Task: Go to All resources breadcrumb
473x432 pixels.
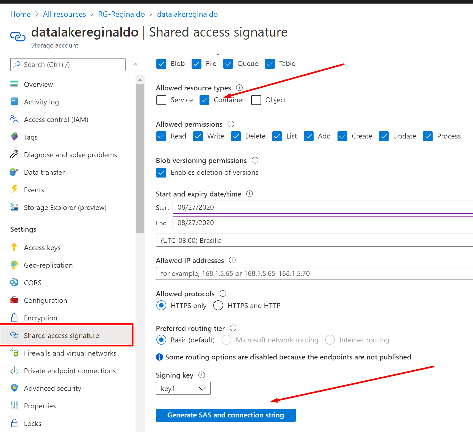Action: (x=64, y=14)
